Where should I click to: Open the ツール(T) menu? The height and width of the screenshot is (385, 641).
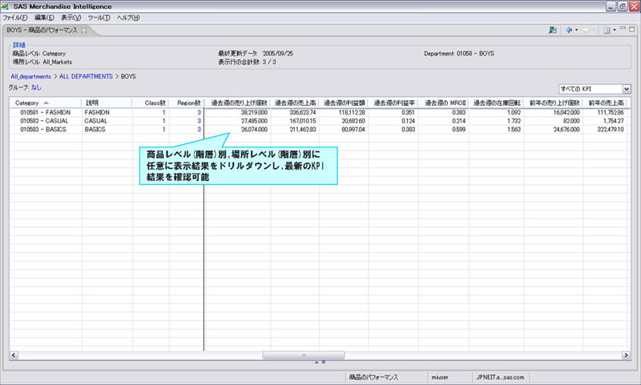[x=99, y=18]
